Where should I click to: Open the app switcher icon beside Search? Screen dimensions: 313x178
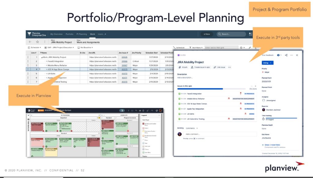(250, 34)
